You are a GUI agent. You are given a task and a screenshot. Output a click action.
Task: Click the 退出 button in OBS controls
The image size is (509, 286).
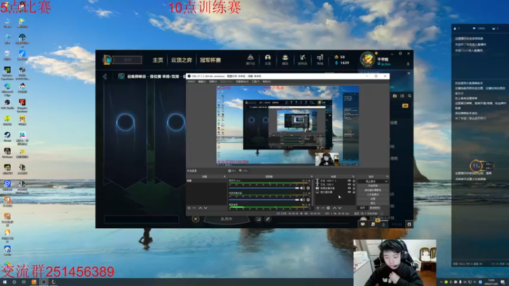[x=373, y=203]
